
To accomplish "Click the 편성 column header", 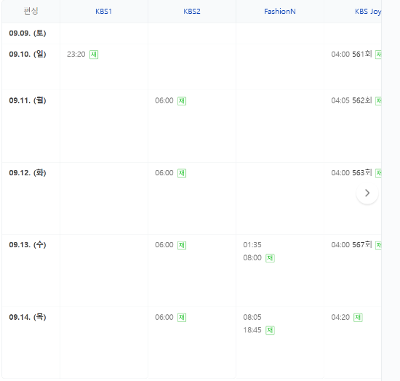I will tap(31, 11).
